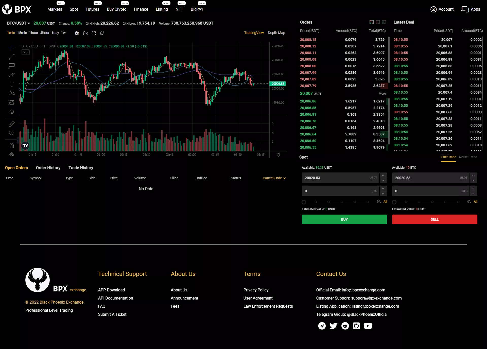Choose the ruler measure tool
This screenshot has height=349, width=487.
tap(12, 124)
